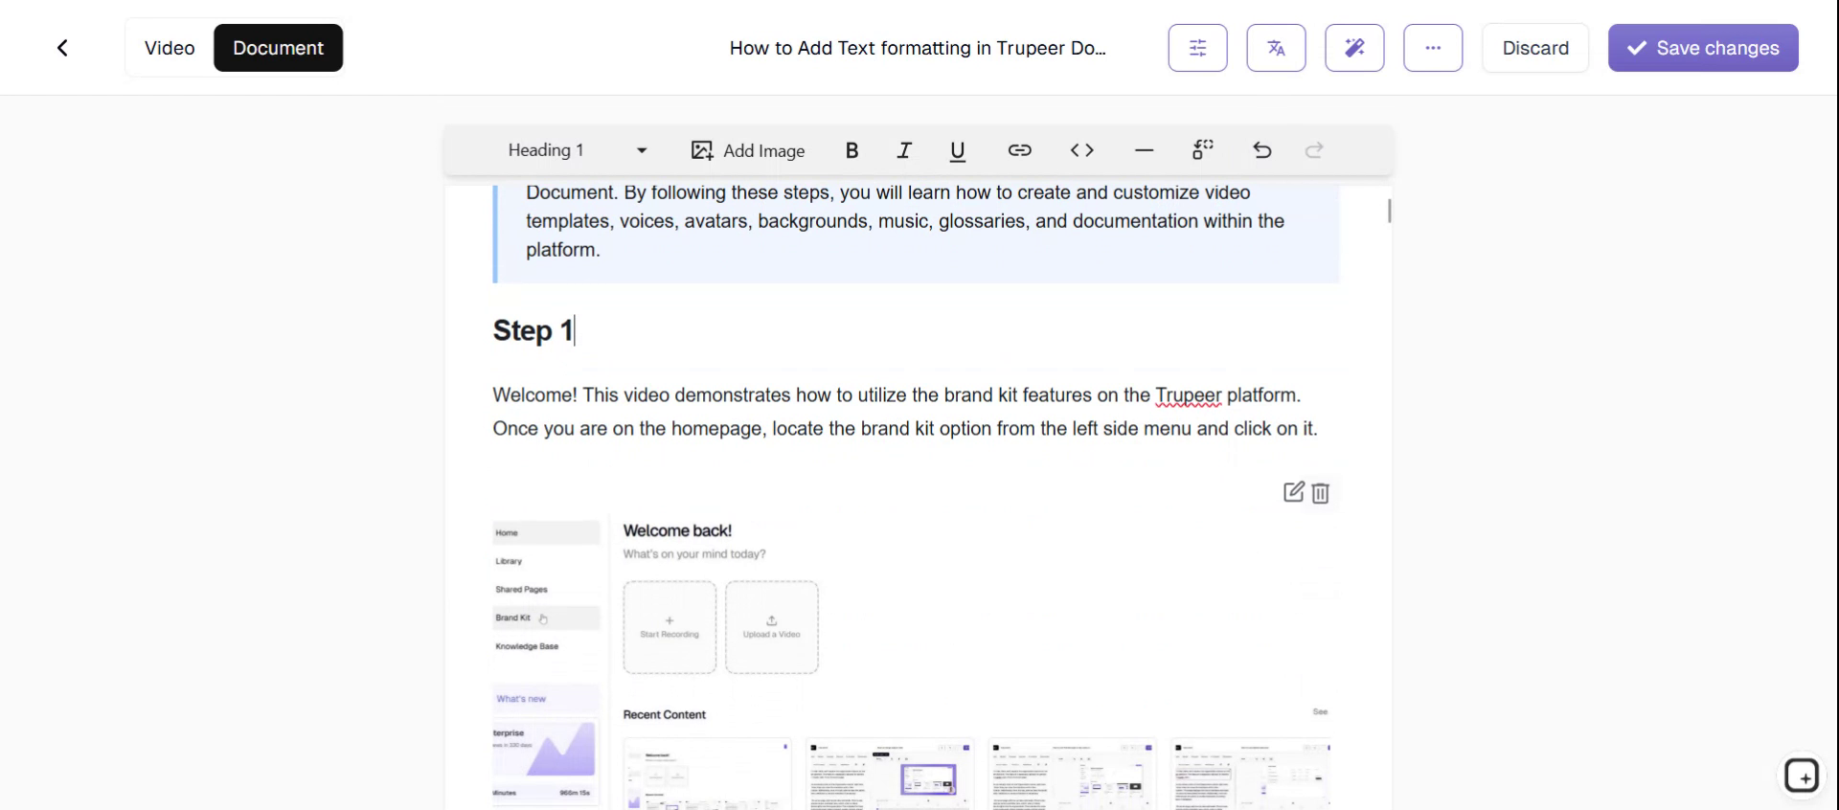Redo the last edit
Screen dimensions: 1839x810
1314,150
